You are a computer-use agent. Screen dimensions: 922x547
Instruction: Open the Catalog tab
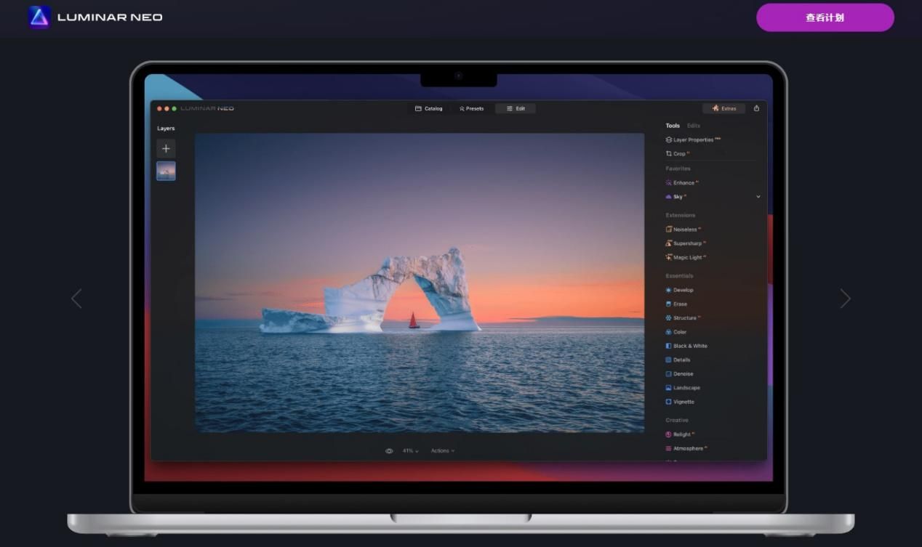click(x=429, y=108)
